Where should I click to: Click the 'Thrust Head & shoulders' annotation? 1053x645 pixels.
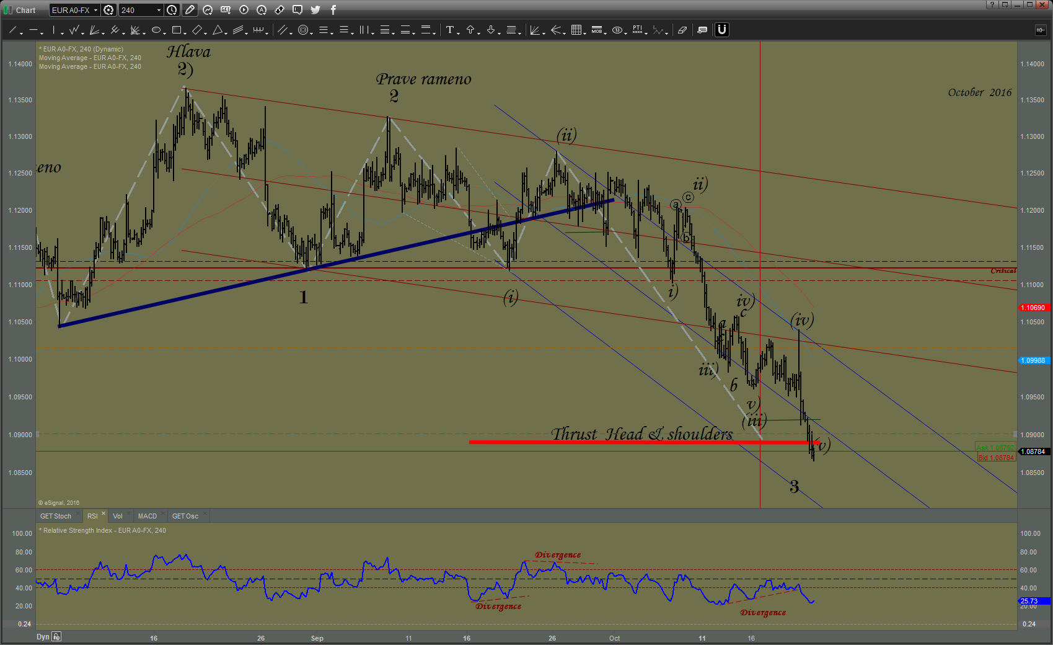point(642,434)
